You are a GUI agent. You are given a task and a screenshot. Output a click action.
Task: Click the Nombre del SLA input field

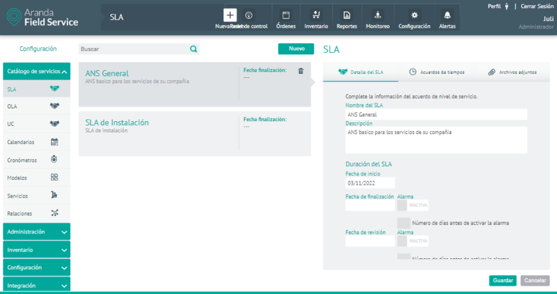coord(436,114)
